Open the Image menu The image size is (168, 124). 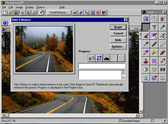pyautogui.click(x=19, y=7)
